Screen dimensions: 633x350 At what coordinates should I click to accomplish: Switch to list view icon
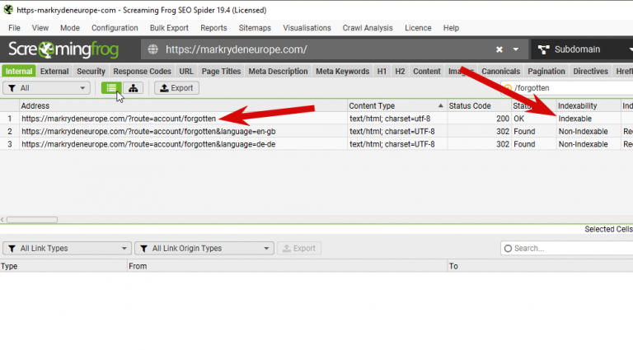point(111,88)
